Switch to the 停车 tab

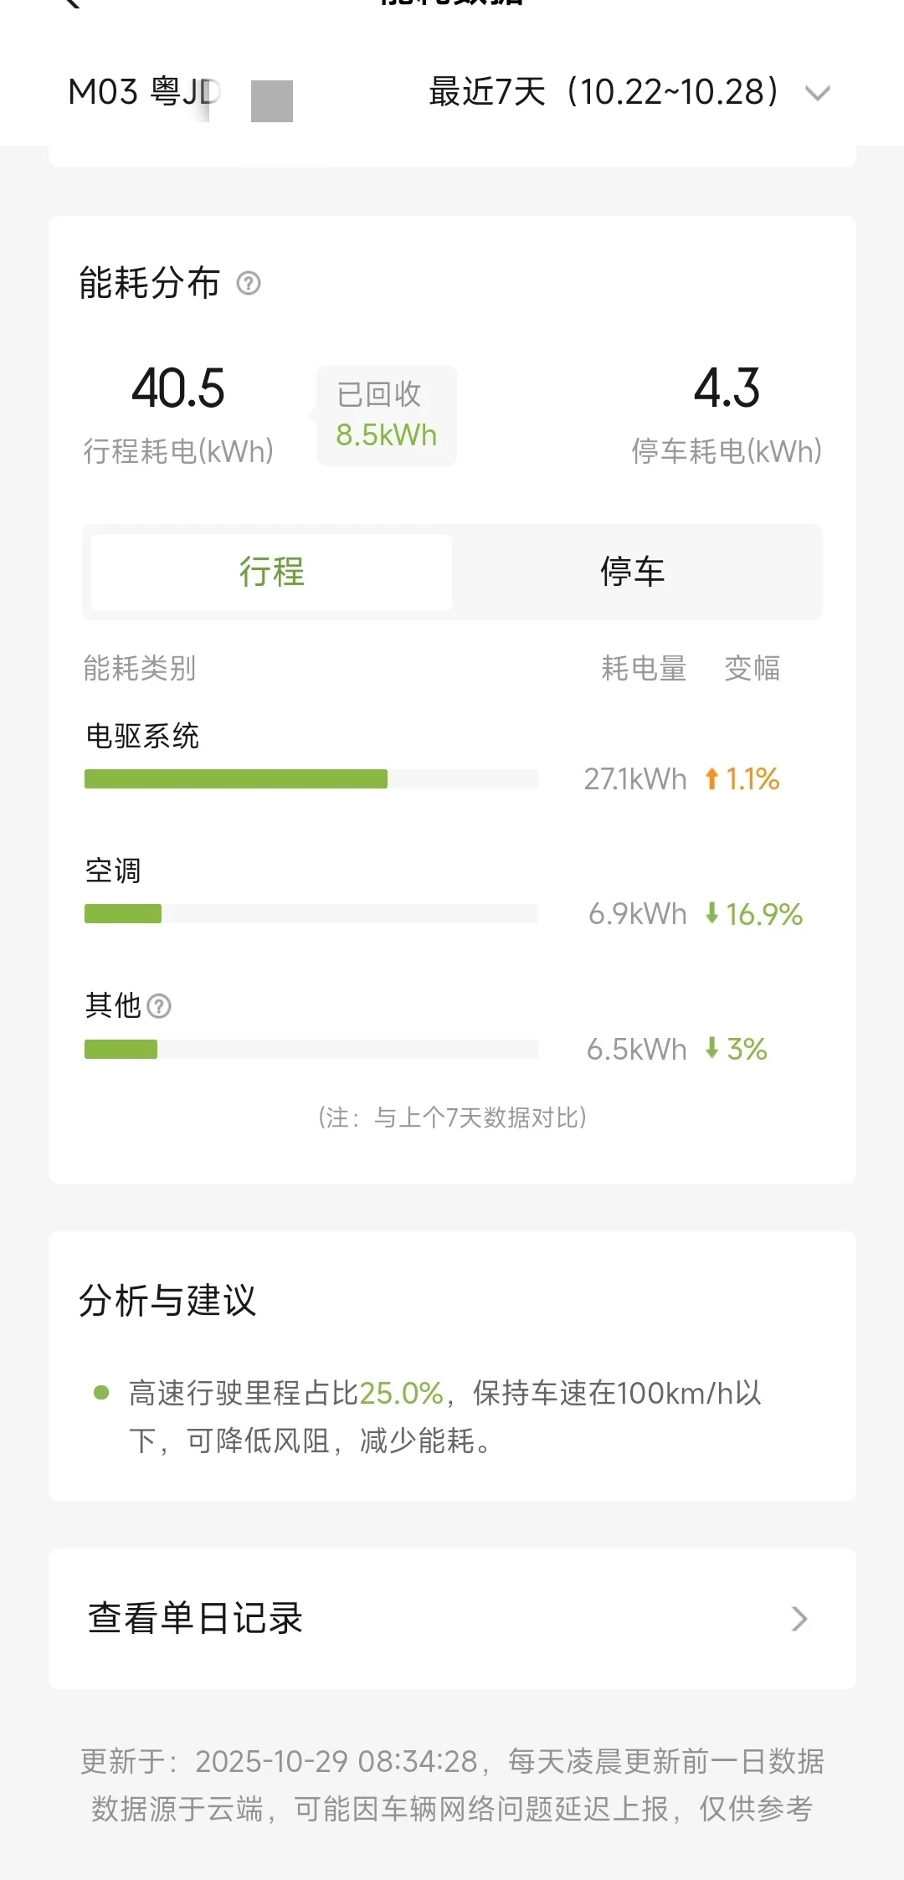[633, 573]
